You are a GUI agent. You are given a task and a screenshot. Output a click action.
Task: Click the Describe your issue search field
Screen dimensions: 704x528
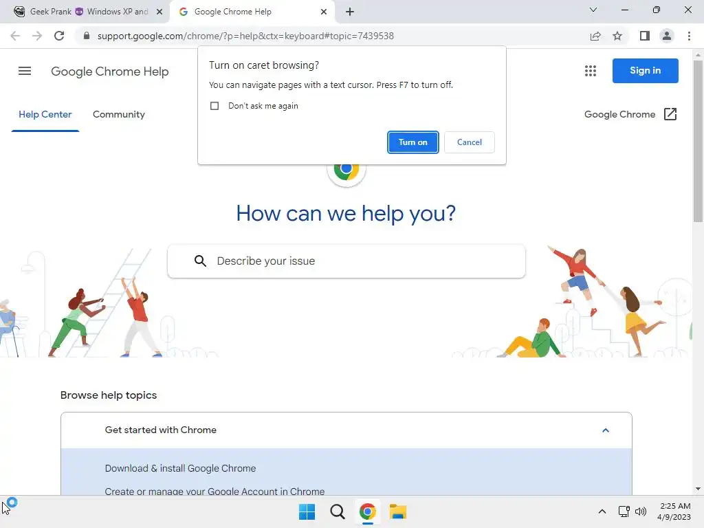click(346, 261)
